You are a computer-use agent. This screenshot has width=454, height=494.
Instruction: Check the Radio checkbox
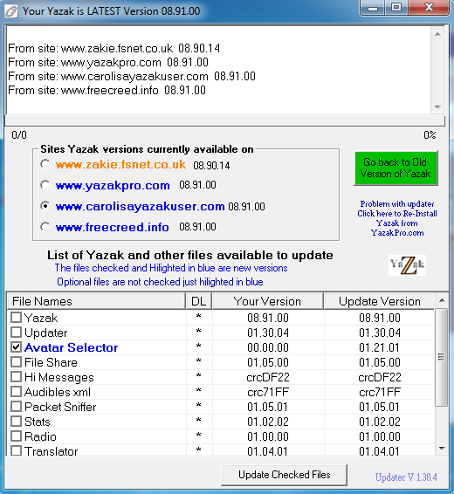point(16,436)
